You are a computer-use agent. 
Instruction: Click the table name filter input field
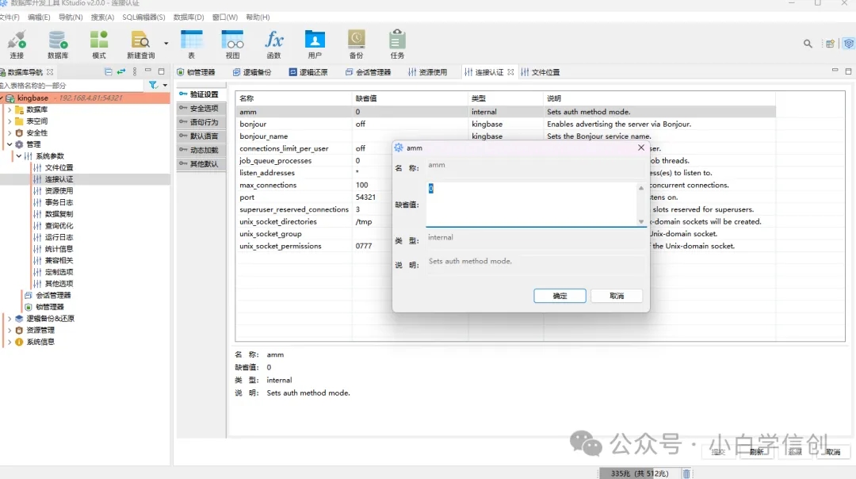tap(73, 86)
